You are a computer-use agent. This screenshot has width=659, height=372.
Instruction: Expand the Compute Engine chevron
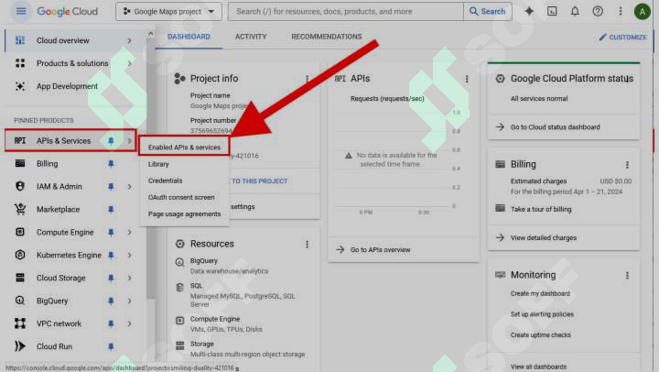129,232
